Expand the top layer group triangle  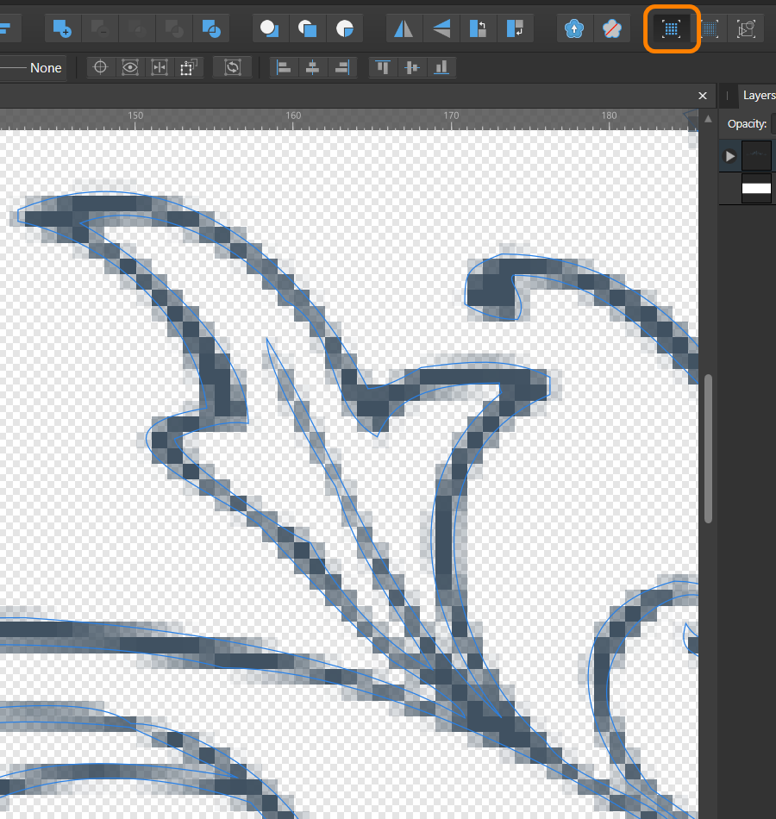(730, 156)
